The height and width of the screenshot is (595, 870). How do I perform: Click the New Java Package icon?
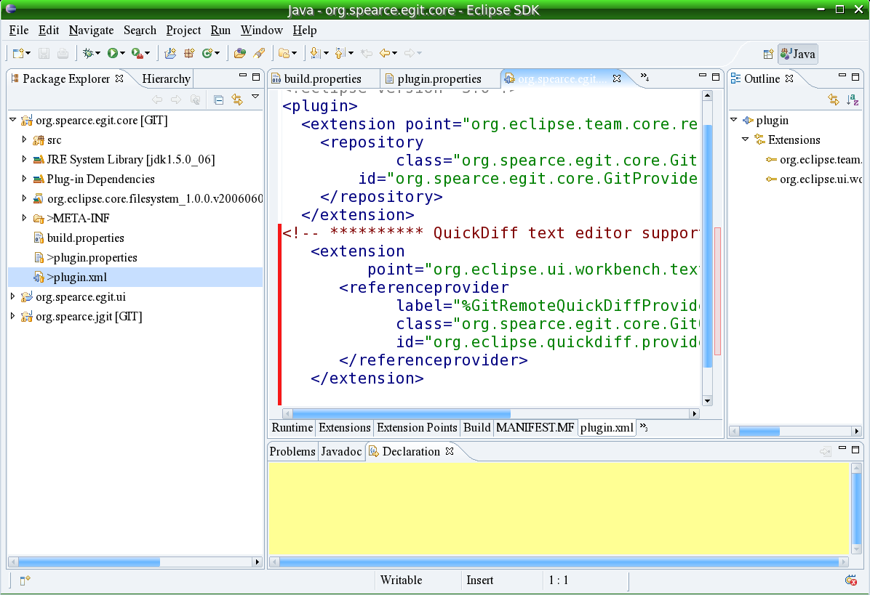pos(189,53)
